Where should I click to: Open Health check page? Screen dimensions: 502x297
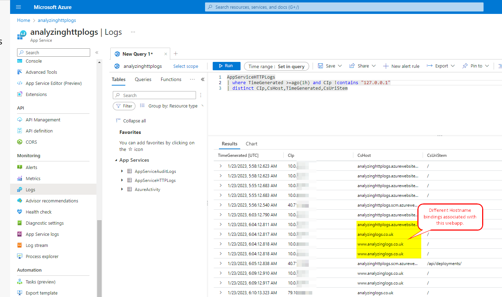tap(39, 212)
